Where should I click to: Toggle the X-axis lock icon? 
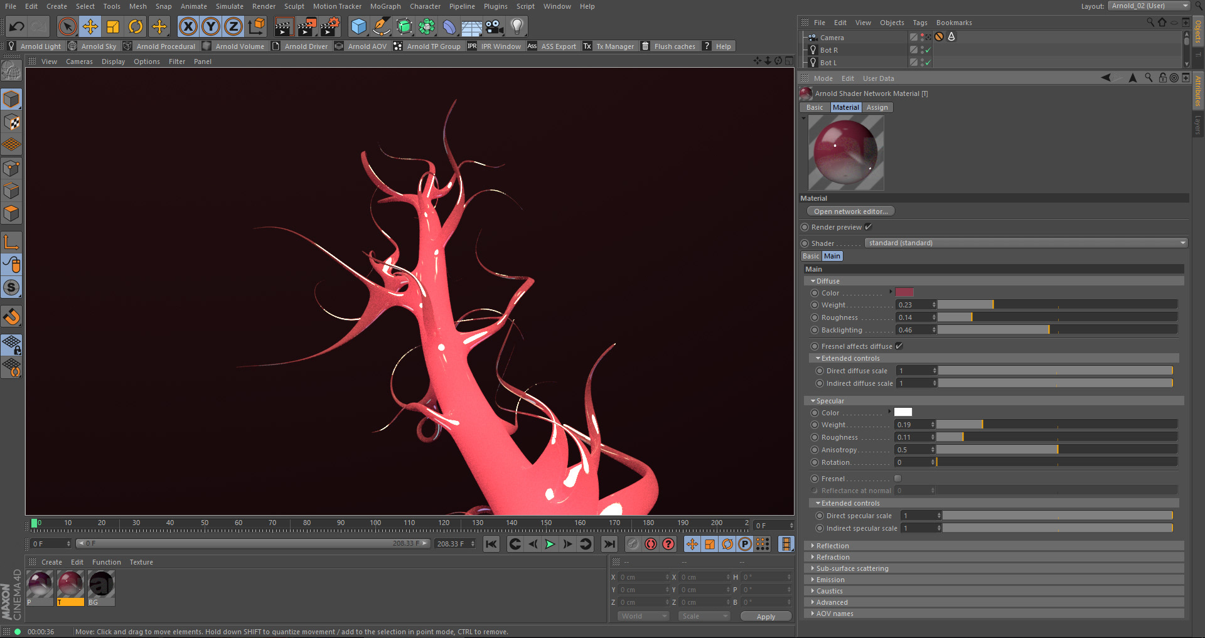[x=188, y=26]
